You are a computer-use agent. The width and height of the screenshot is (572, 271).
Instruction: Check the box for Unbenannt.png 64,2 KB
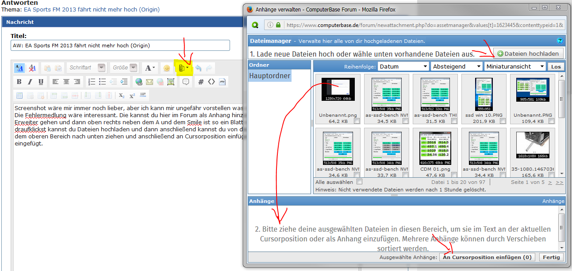click(x=357, y=121)
